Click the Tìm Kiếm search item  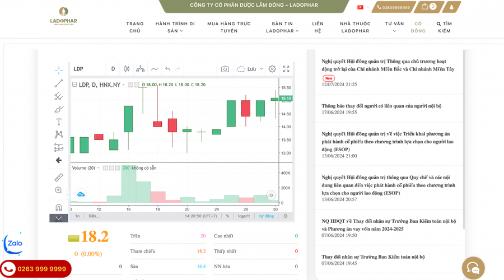(x=444, y=27)
